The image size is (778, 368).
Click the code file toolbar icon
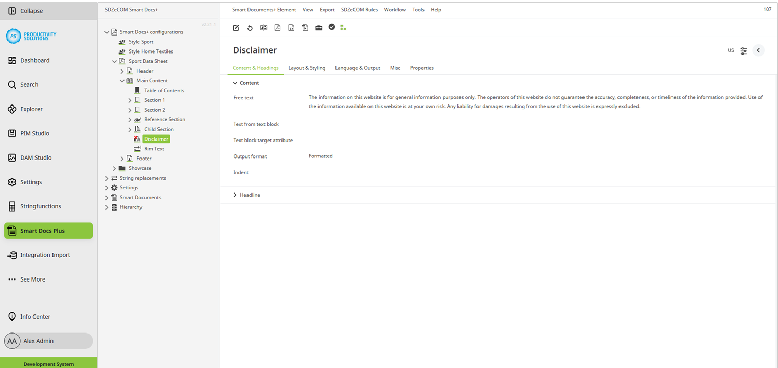[x=291, y=28]
